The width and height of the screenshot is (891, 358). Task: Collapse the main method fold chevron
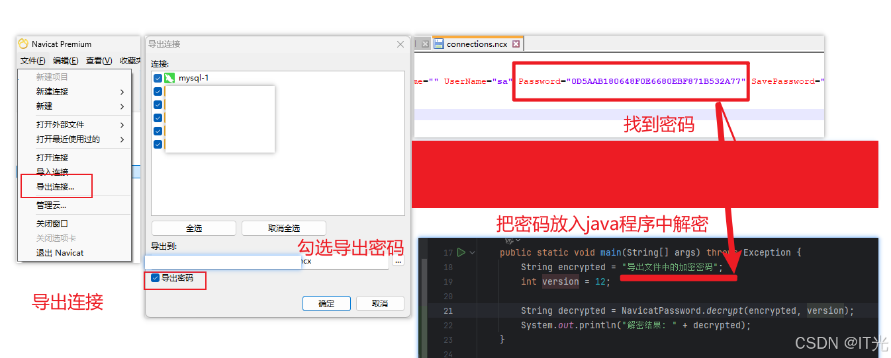pyautogui.click(x=472, y=252)
